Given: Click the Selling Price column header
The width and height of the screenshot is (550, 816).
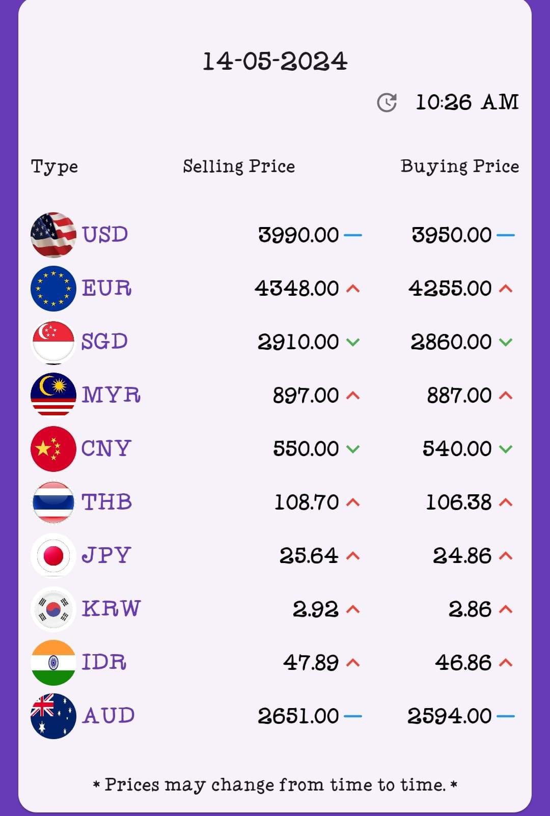Looking at the screenshot, I should (x=239, y=166).
